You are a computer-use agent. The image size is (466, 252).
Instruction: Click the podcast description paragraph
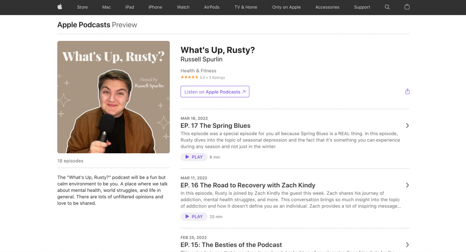click(113, 190)
